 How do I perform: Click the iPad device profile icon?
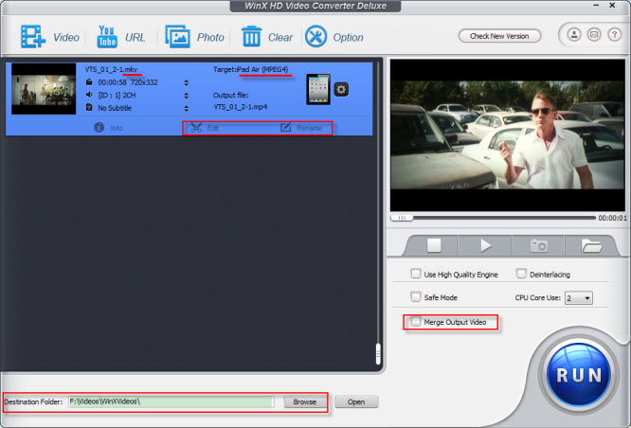tap(318, 89)
